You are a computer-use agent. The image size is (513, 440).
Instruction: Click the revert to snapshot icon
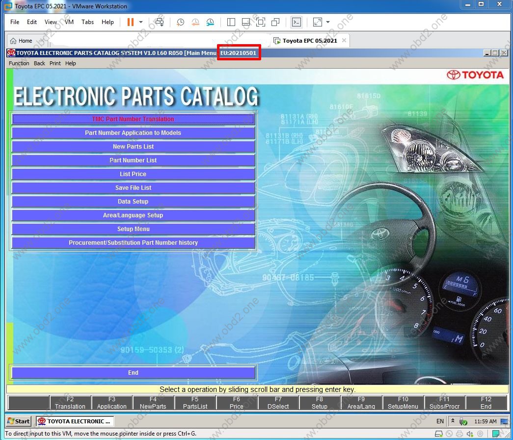195,22
